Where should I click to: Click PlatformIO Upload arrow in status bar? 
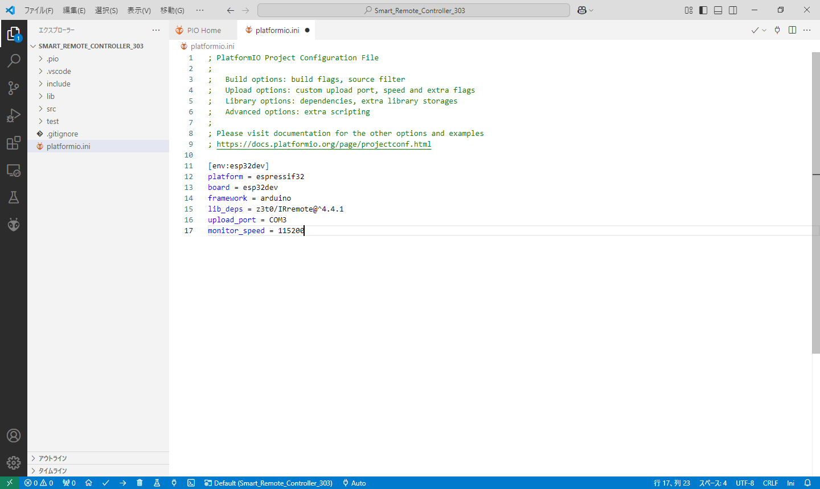(x=122, y=483)
